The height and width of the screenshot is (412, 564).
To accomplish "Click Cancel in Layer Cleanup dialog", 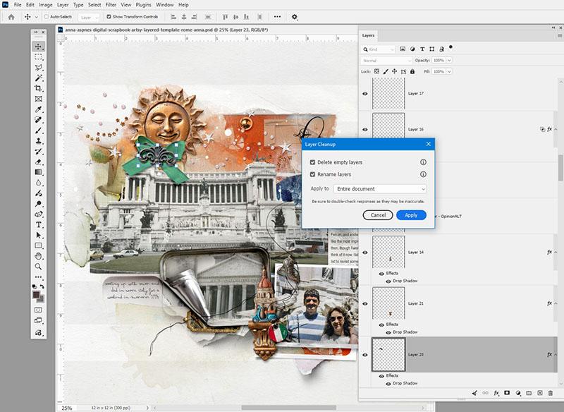I will 378,215.
